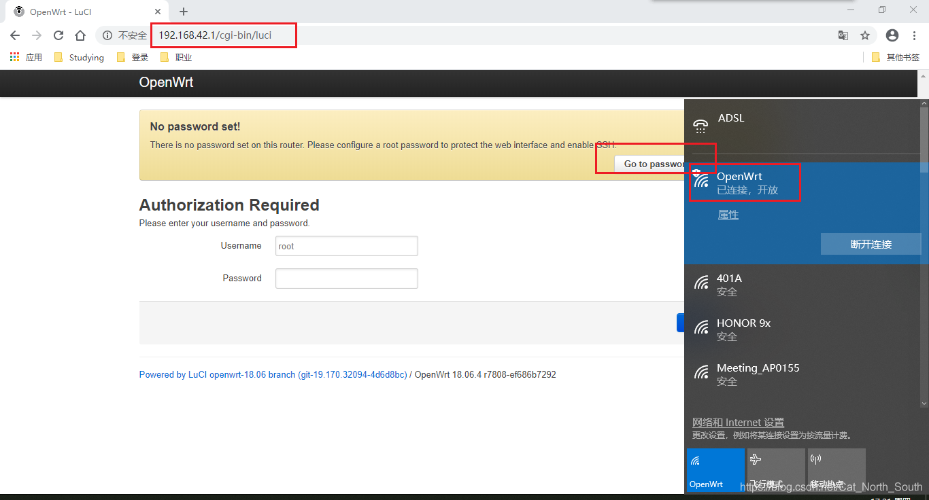This screenshot has height=500, width=929.
Task: Click the translate page icon
Action: [x=843, y=35]
